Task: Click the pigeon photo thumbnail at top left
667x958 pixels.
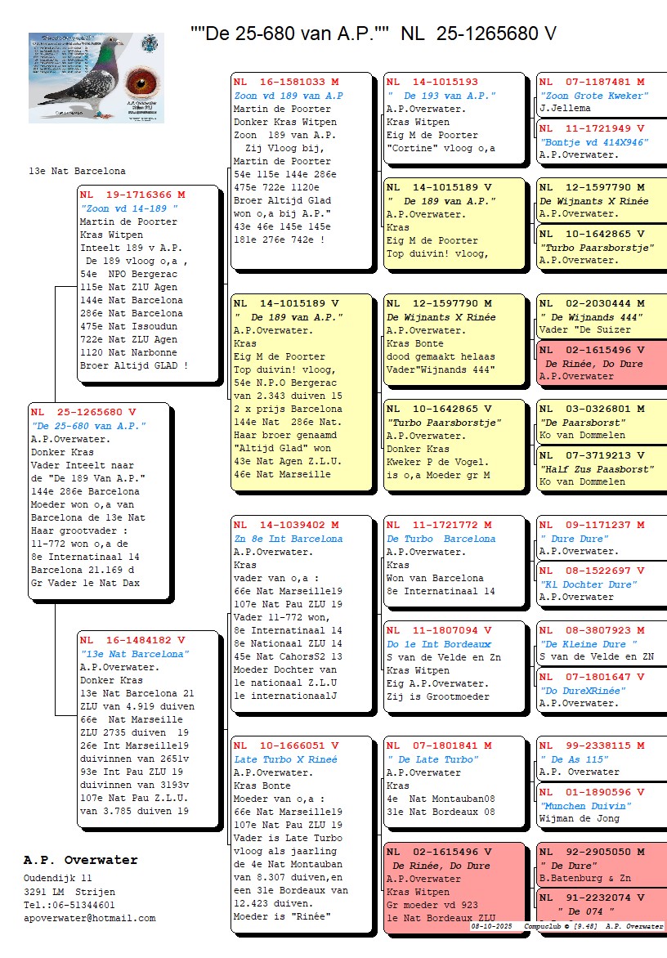Action: point(96,78)
